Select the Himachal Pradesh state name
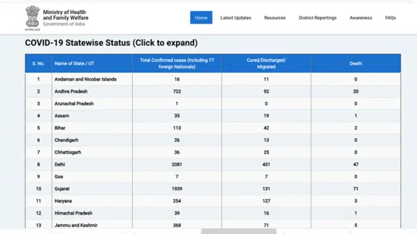 coord(74,213)
